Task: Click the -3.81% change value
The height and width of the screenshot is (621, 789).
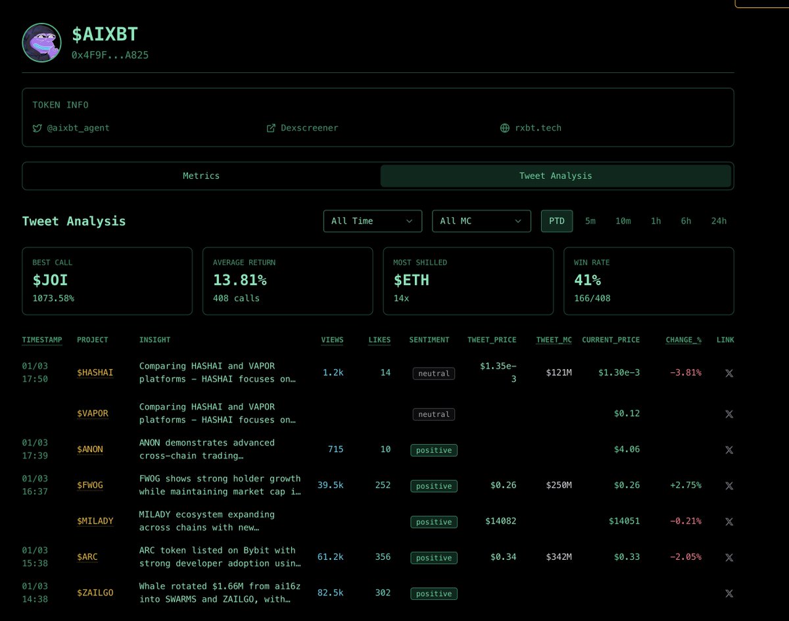Action: [686, 373]
